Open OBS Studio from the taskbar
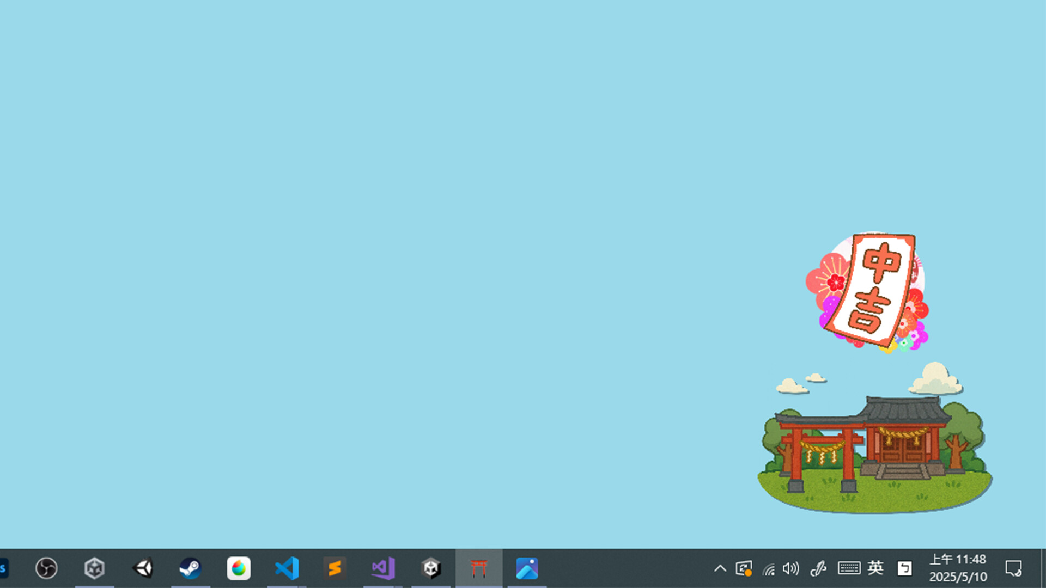 point(46,568)
